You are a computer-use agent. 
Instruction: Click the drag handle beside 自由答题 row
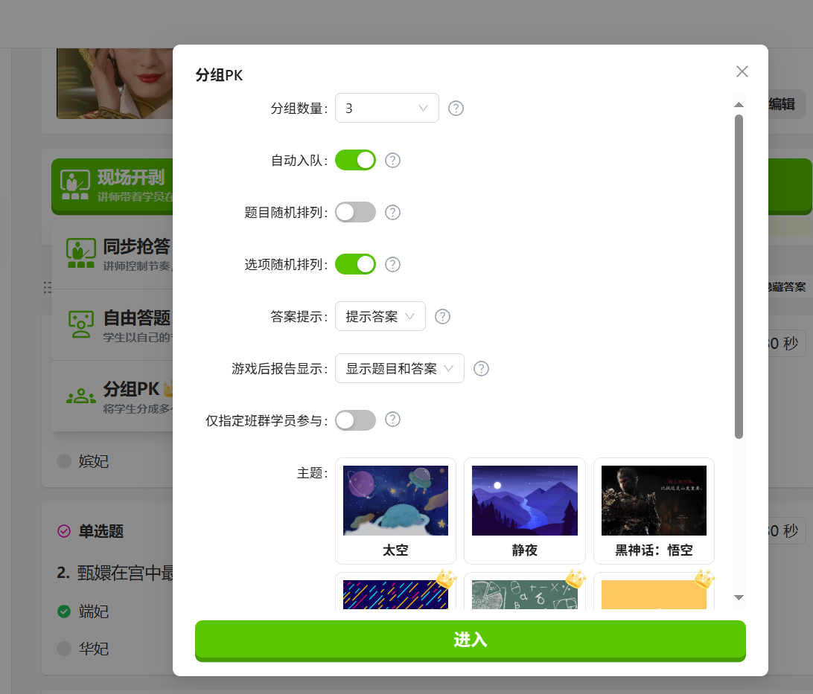[47, 287]
